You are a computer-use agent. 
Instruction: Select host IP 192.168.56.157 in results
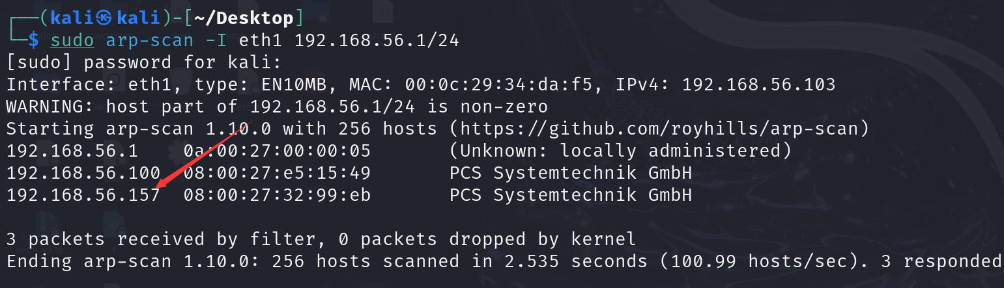point(83,195)
